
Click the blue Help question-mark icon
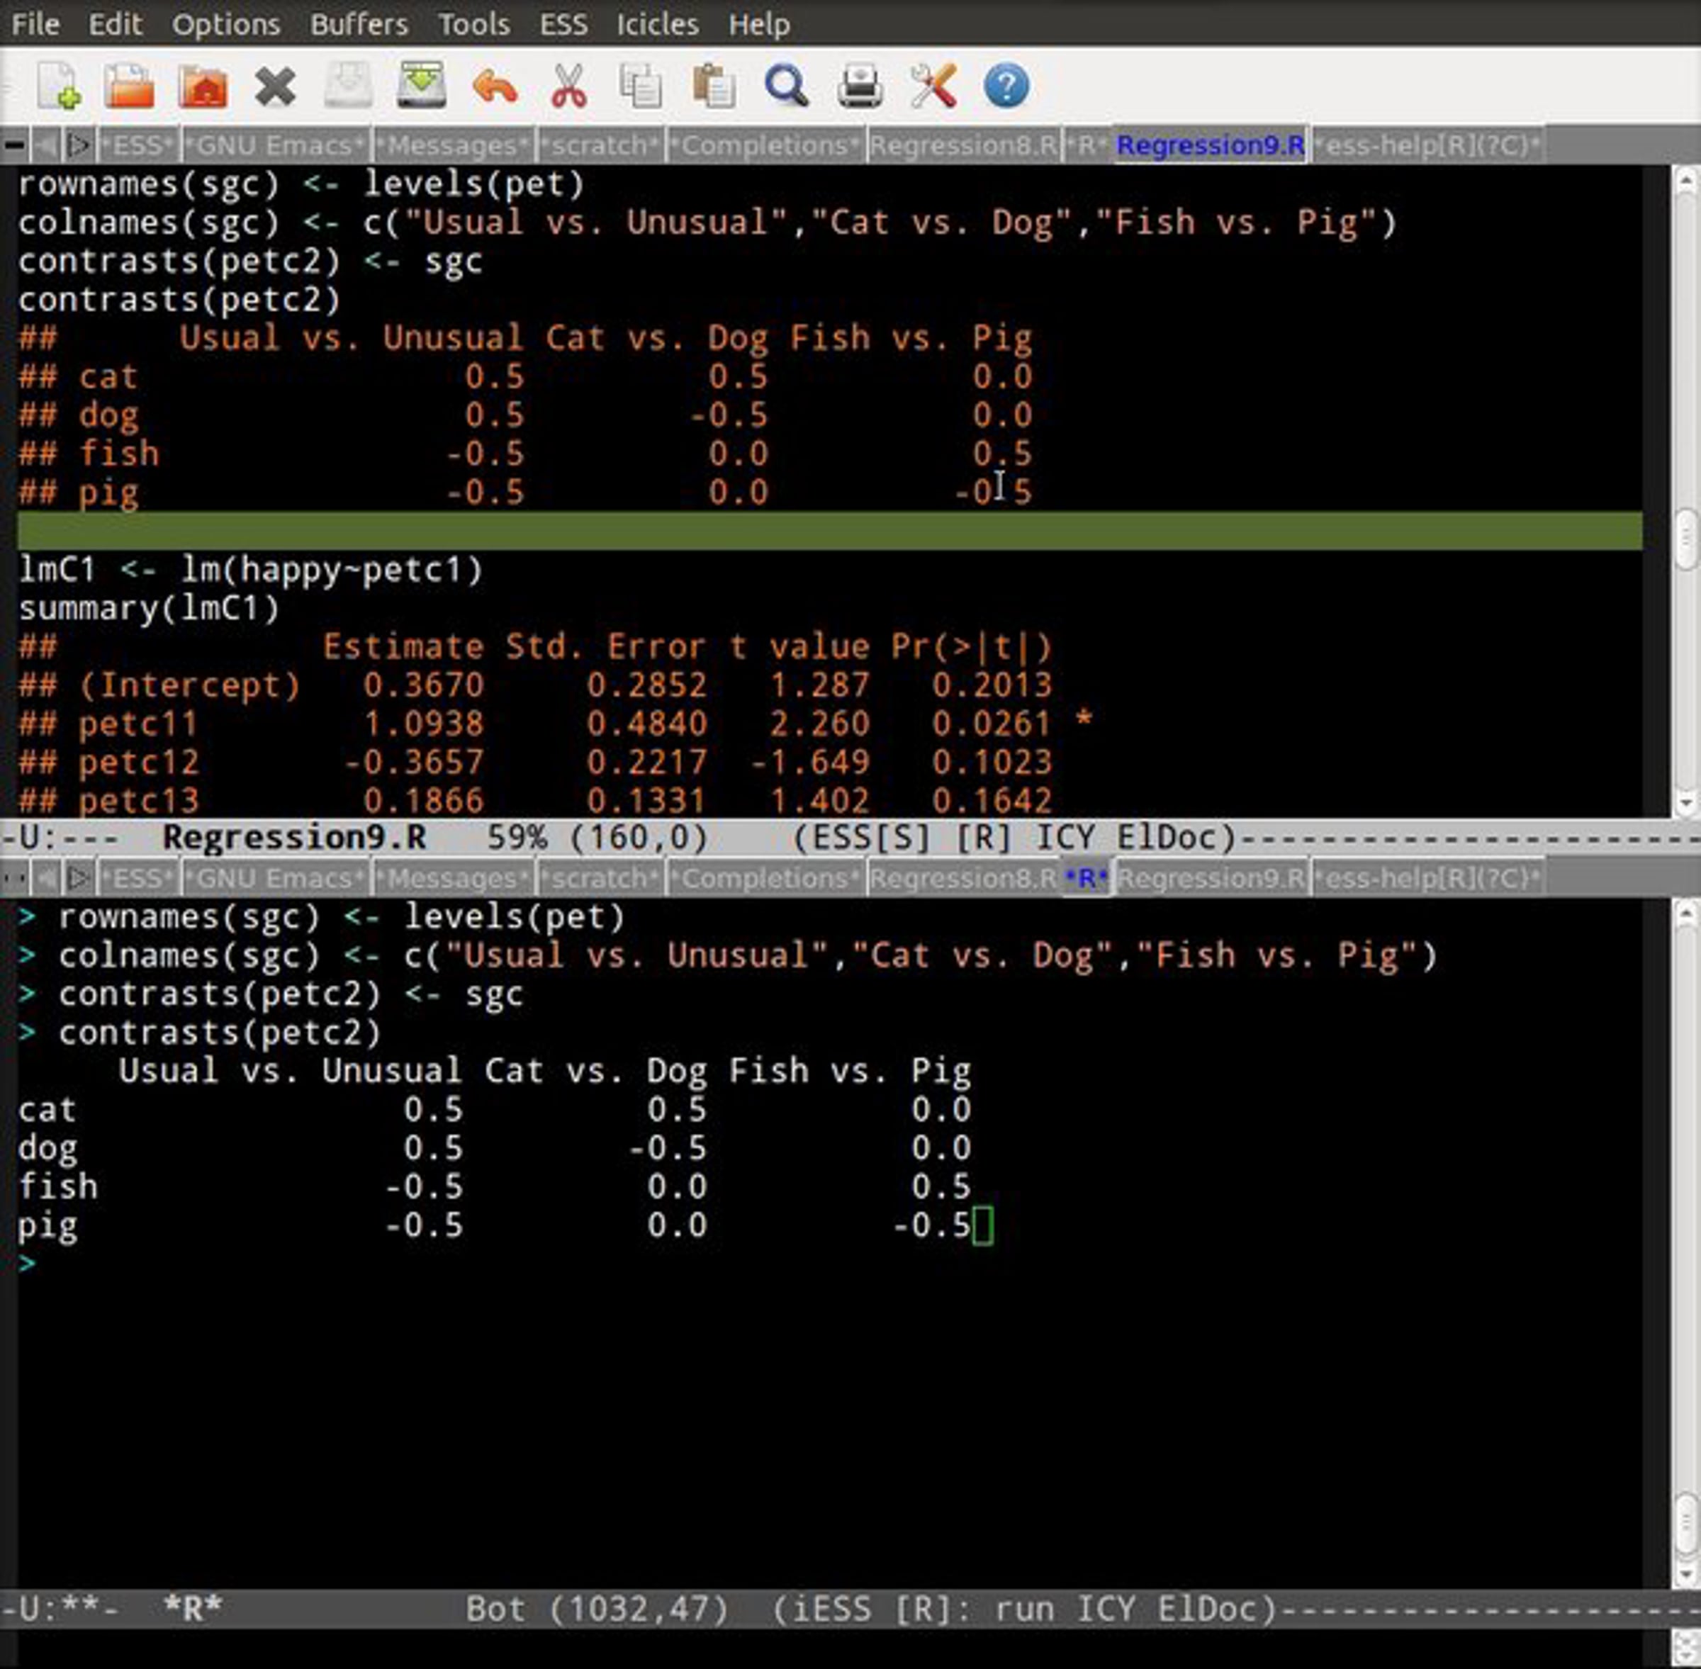(1006, 86)
